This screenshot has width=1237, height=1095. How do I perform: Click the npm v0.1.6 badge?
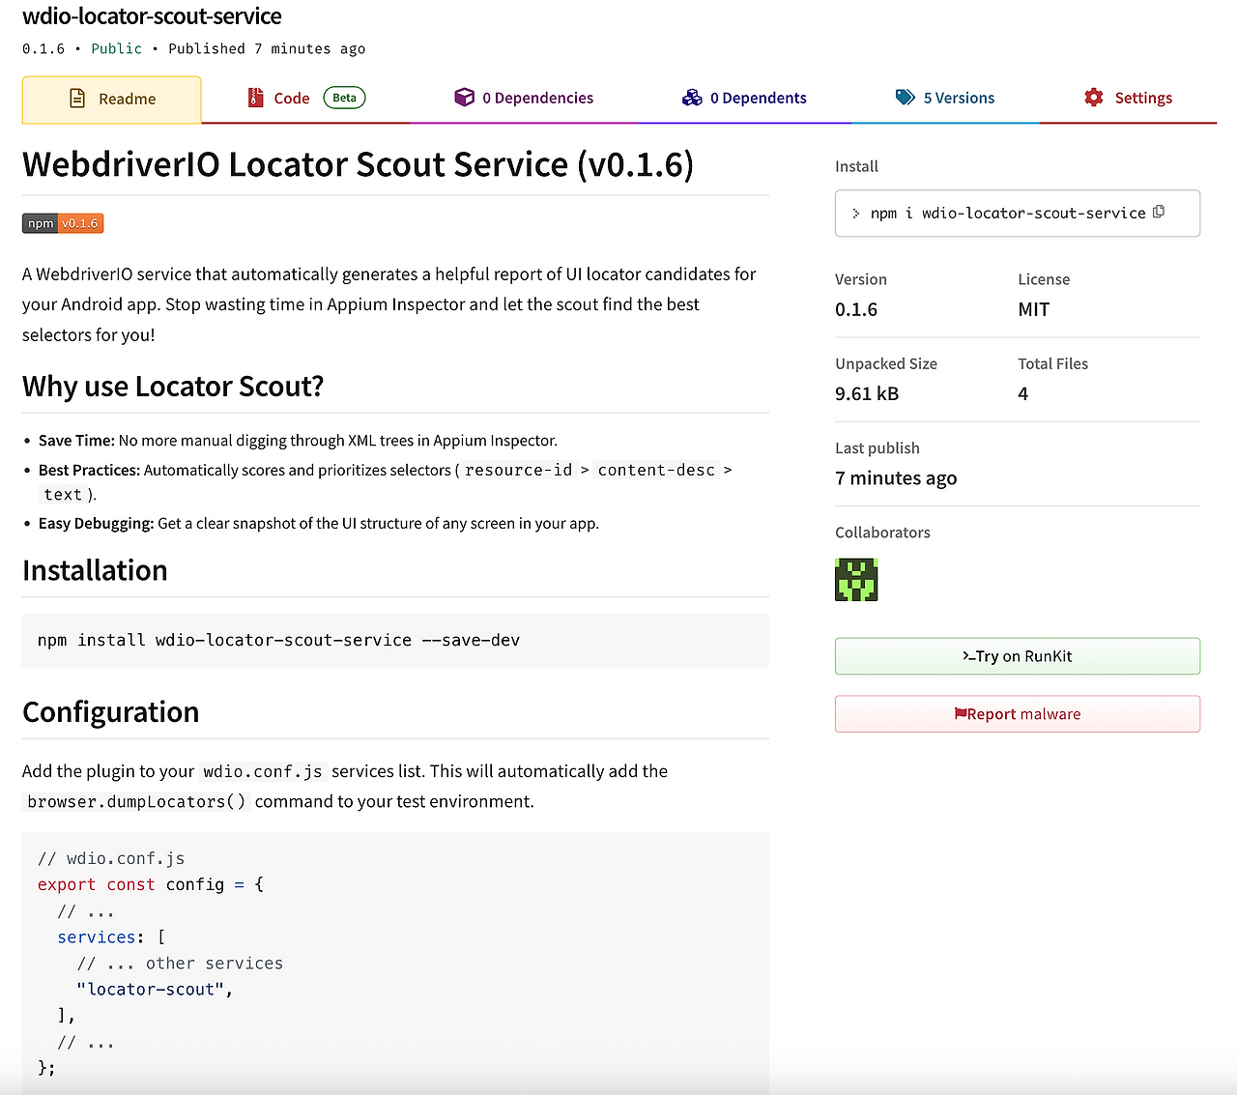[63, 223]
